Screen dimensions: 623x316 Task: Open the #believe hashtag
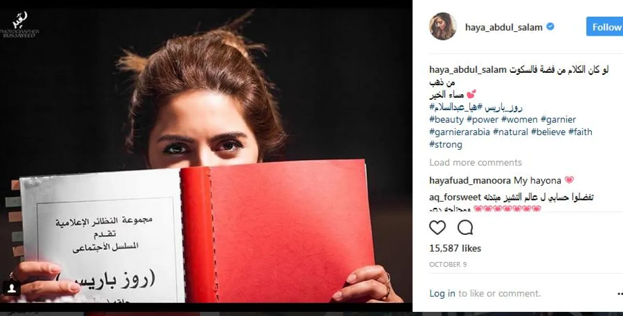548,132
